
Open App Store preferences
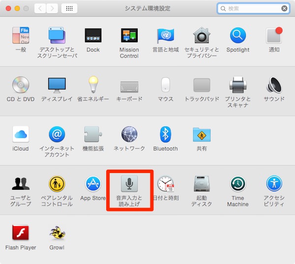(x=93, y=183)
